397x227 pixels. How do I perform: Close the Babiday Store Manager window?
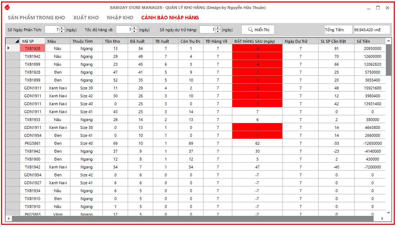[387, 8]
